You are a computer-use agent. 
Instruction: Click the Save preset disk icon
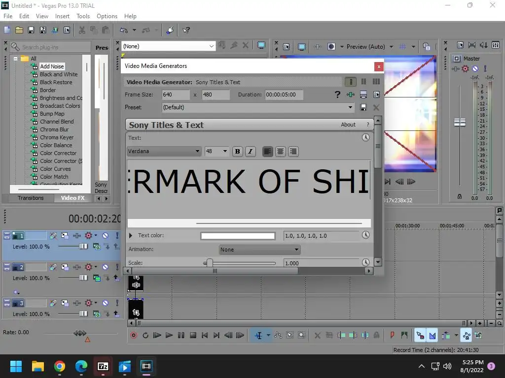pyautogui.click(x=363, y=107)
